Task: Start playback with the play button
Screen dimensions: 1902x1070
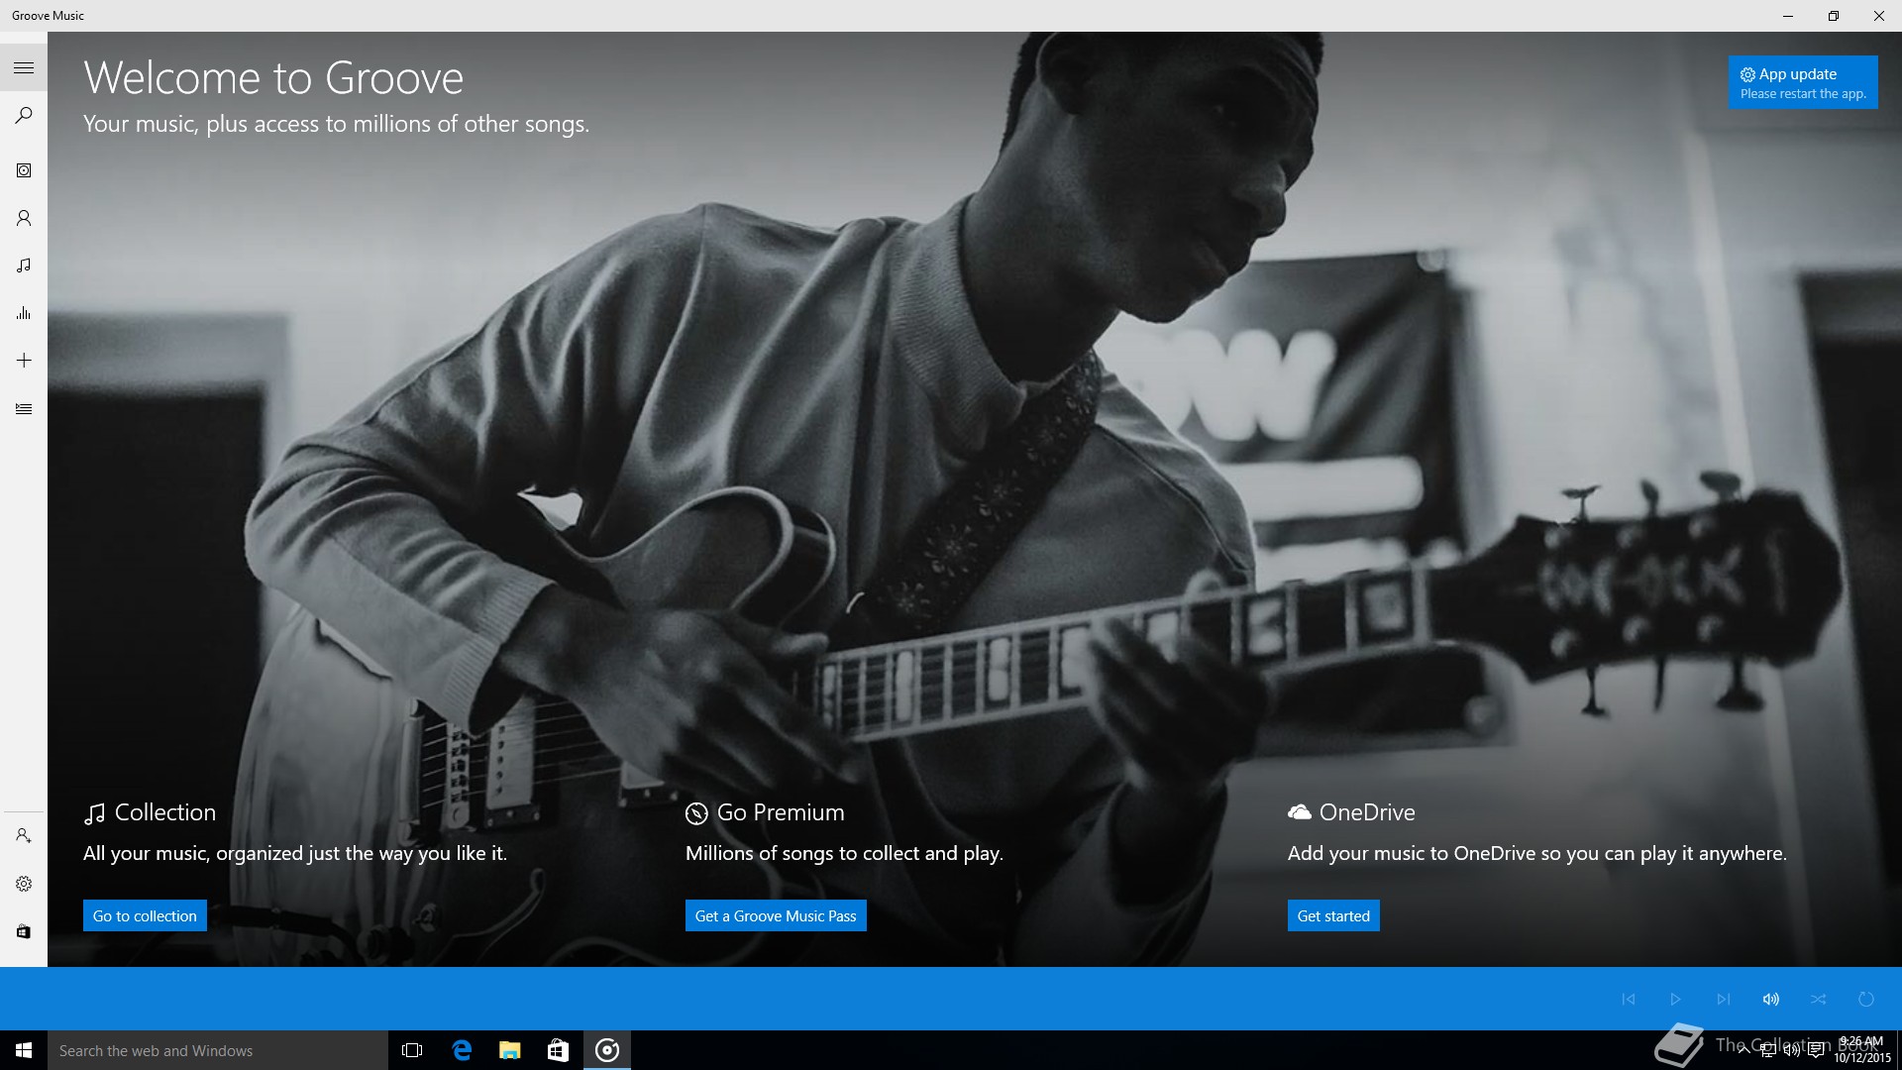Action: pyautogui.click(x=1675, y=999)
